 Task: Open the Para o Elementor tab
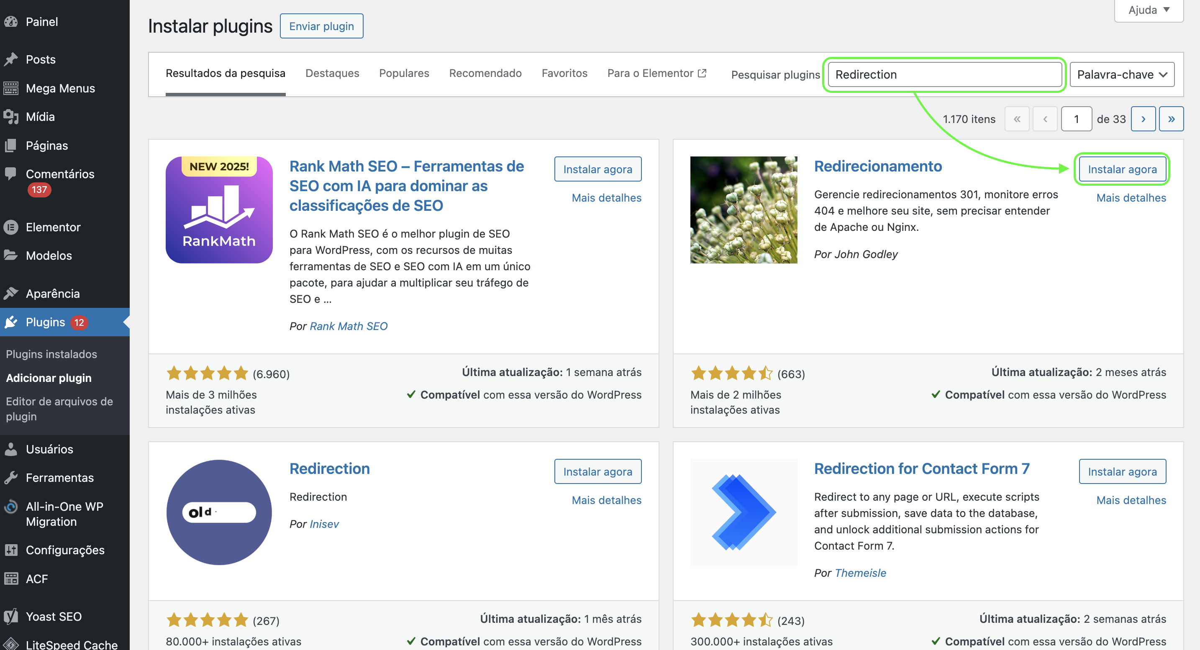point(657,73)
